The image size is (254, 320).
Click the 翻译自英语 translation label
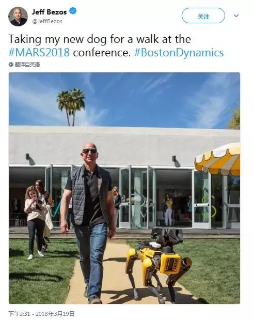(27, 65)
